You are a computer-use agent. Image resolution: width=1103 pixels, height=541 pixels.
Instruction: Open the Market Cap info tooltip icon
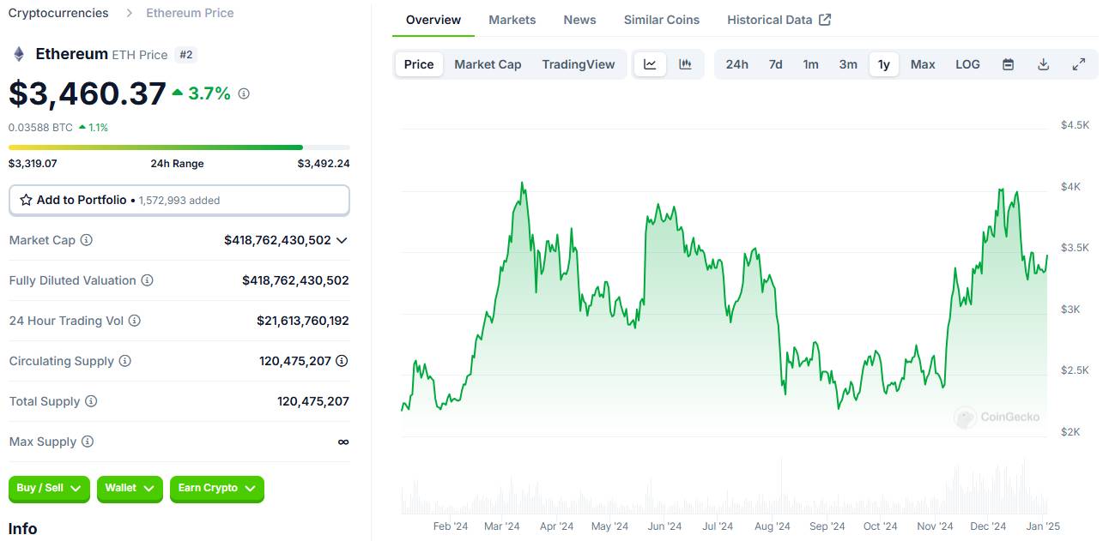86,240
